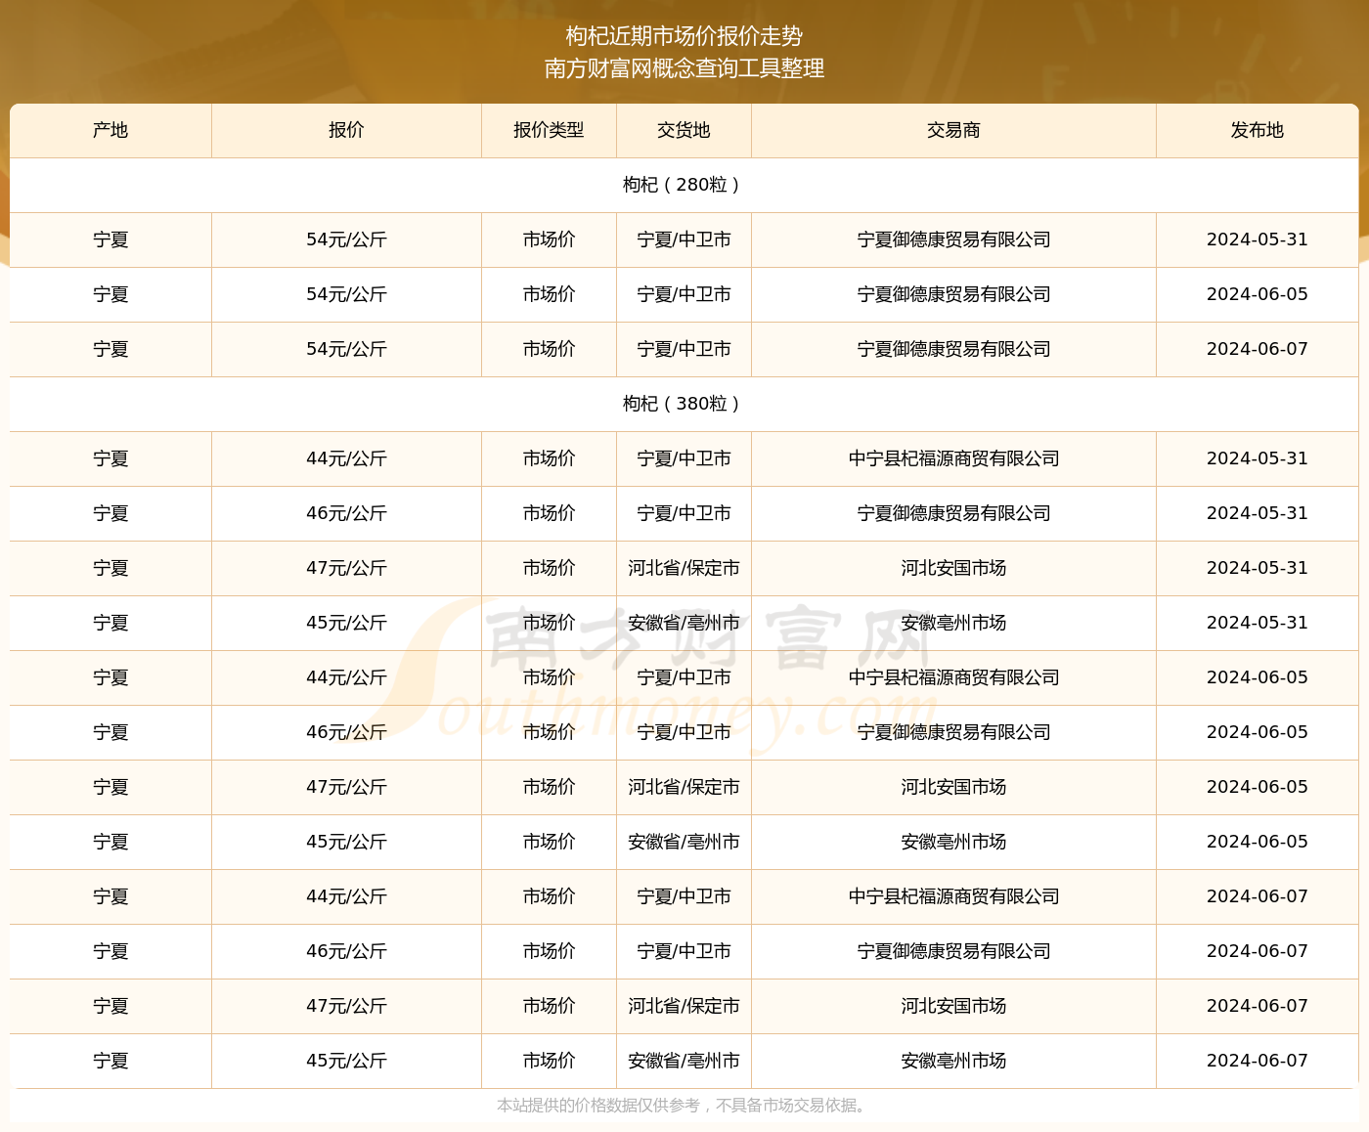Click date 2024-06-05 in the 54元/公斤 row
Screen dimensions: 1369x1132
click(1257, 294)
